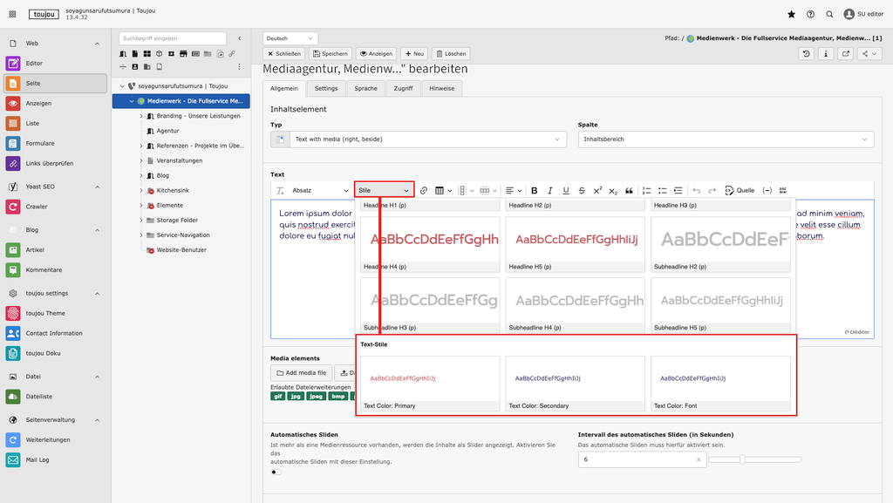Open the share dropdown in top right
Screen dimensions: 893x503
tap(869, 53)
